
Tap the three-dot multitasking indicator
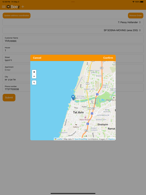point(73,2)
